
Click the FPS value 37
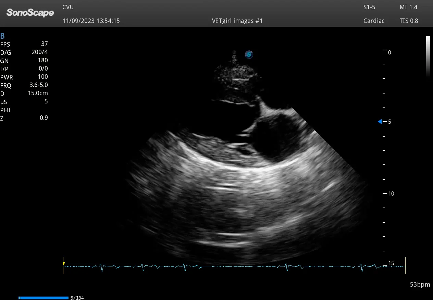click(44, 44)
